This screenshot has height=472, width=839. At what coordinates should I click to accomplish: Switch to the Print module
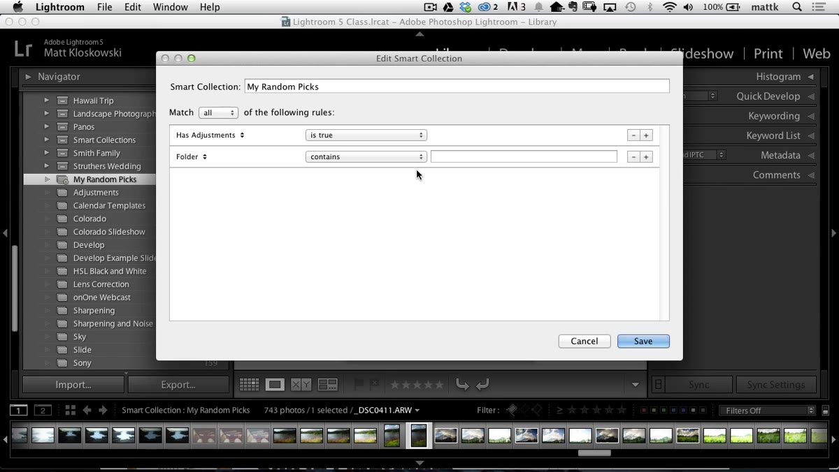(x=768, y=54)
